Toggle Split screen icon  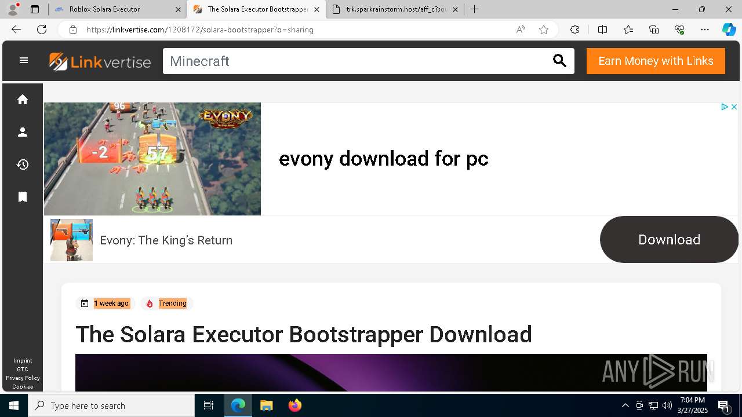coord(602,30)
